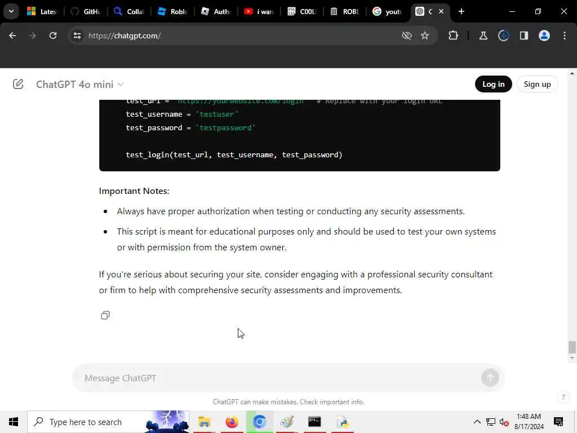Click the 'Always have proper authorization' bullet
Screen dimensions: 577x433
tap(291, 211)
